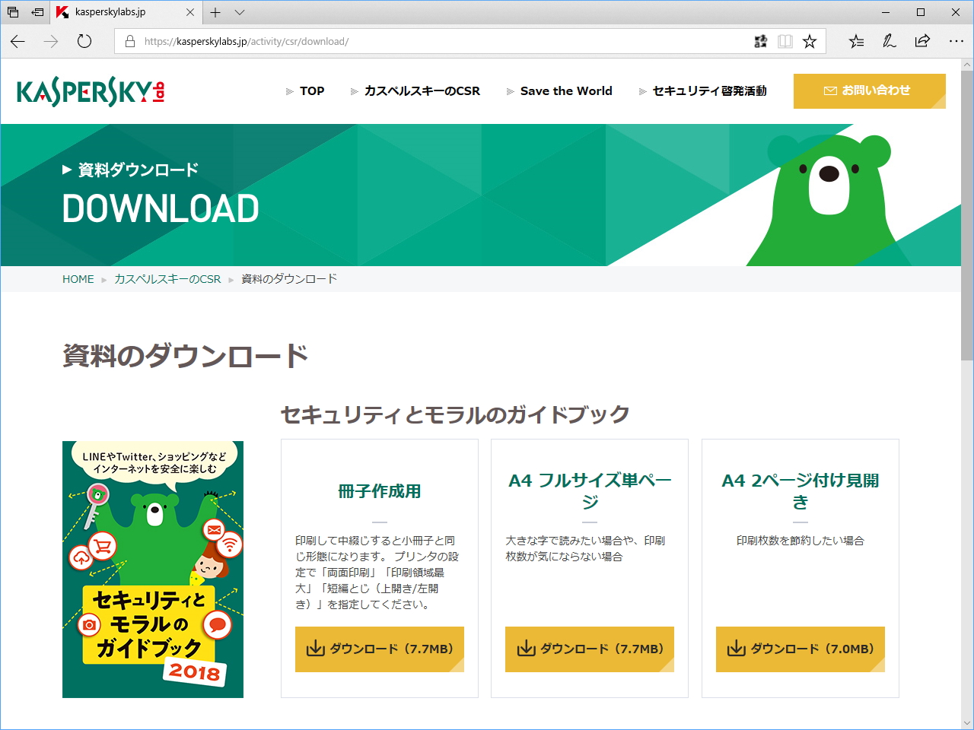The image size is (974, 730).
Task: Click the 印刷枚数を節約したい場合 description text
Action: tap(801, 541)
